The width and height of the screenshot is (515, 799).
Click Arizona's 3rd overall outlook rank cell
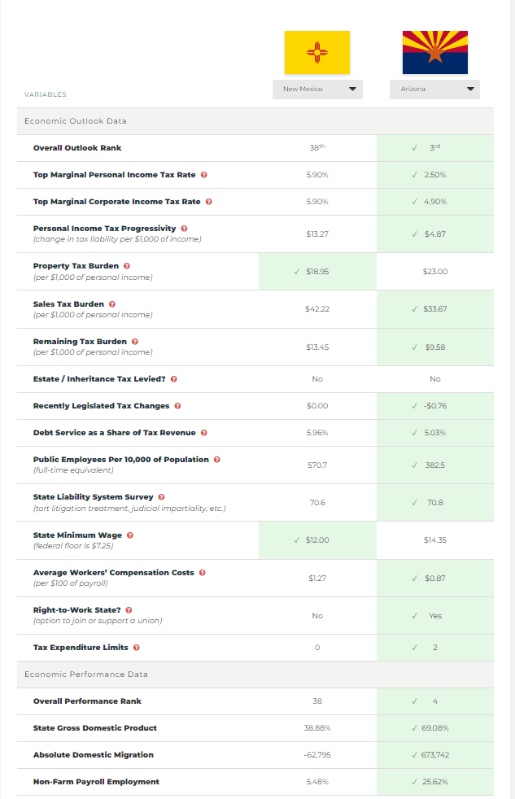pos(435,148)
